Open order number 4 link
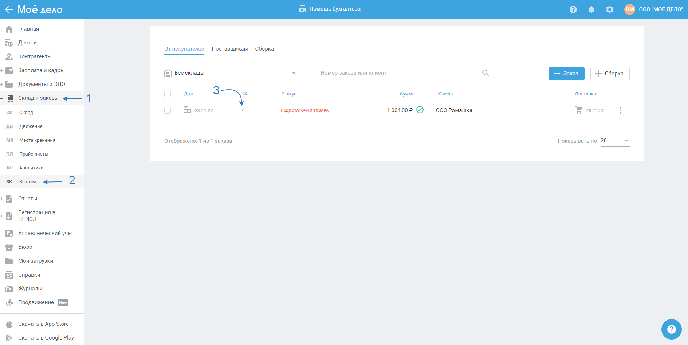The width and height of the screenshot is (688, 345). click(x=243, y=110)
